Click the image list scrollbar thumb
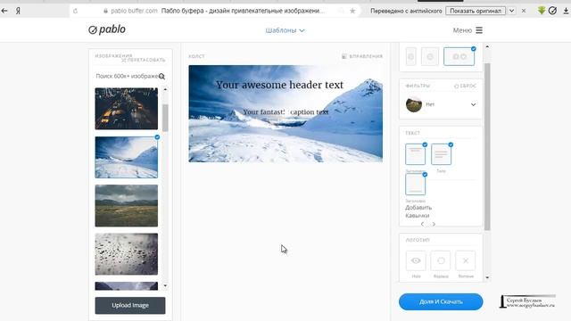Image resolution: width=571 pixels, height=321 pixels. (165, 118)
